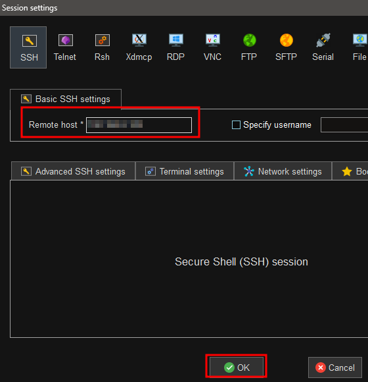Choose the VNC session type
Screen dimensions: 368x382
point(212,47)
